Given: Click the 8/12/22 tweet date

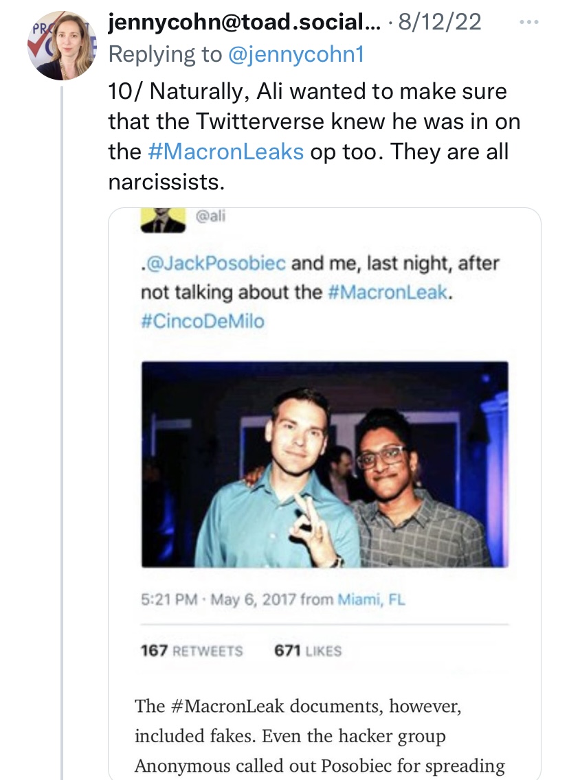Looking at the screenshot, I should pyautogui.click(x=438, y=23).
